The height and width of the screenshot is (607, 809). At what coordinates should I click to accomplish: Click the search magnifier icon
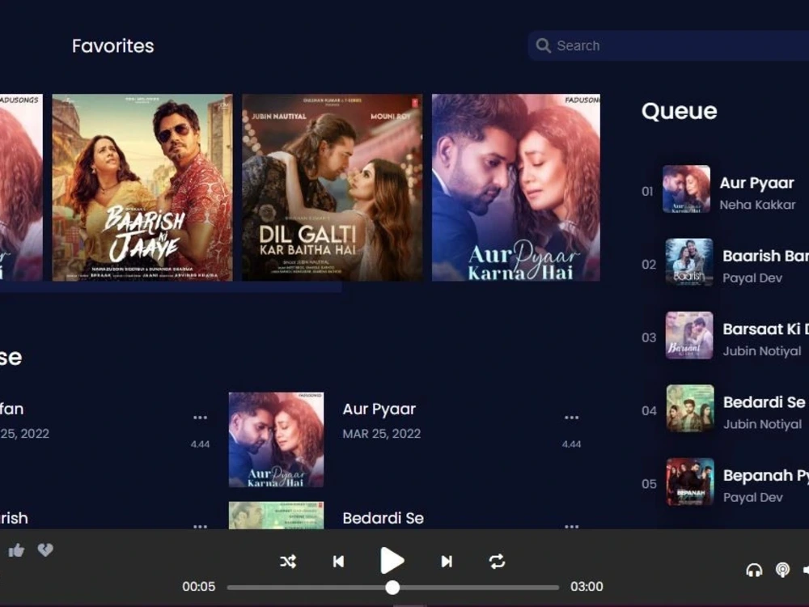[543, 45]
